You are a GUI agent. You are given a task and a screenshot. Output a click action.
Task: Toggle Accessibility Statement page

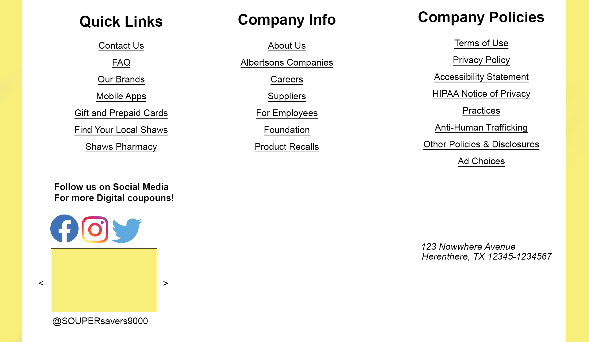481,77
